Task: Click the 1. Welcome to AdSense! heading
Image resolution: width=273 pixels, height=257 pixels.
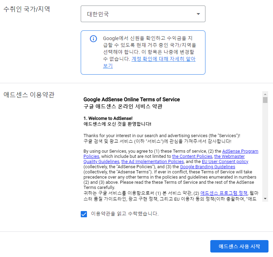Action: [x=108, y=118]
